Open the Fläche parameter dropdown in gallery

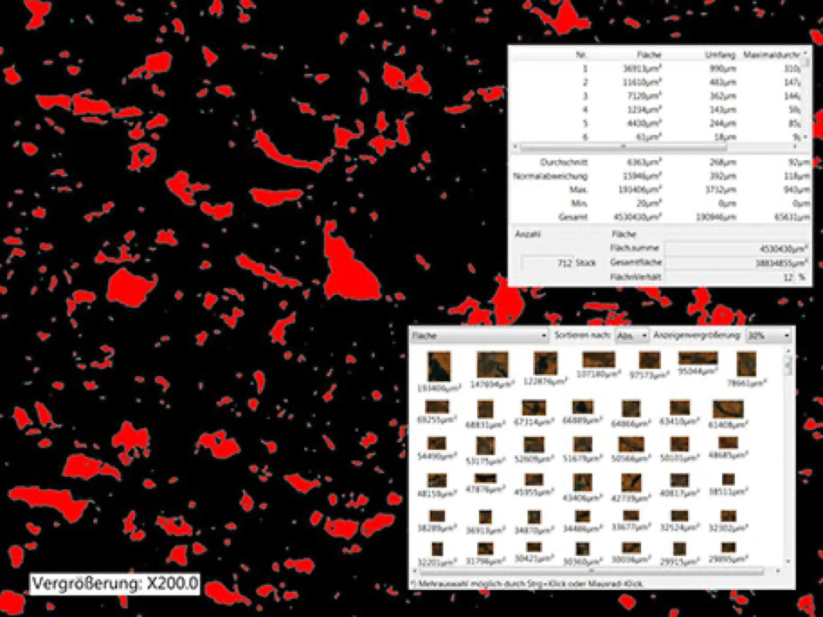coord(478,335)
